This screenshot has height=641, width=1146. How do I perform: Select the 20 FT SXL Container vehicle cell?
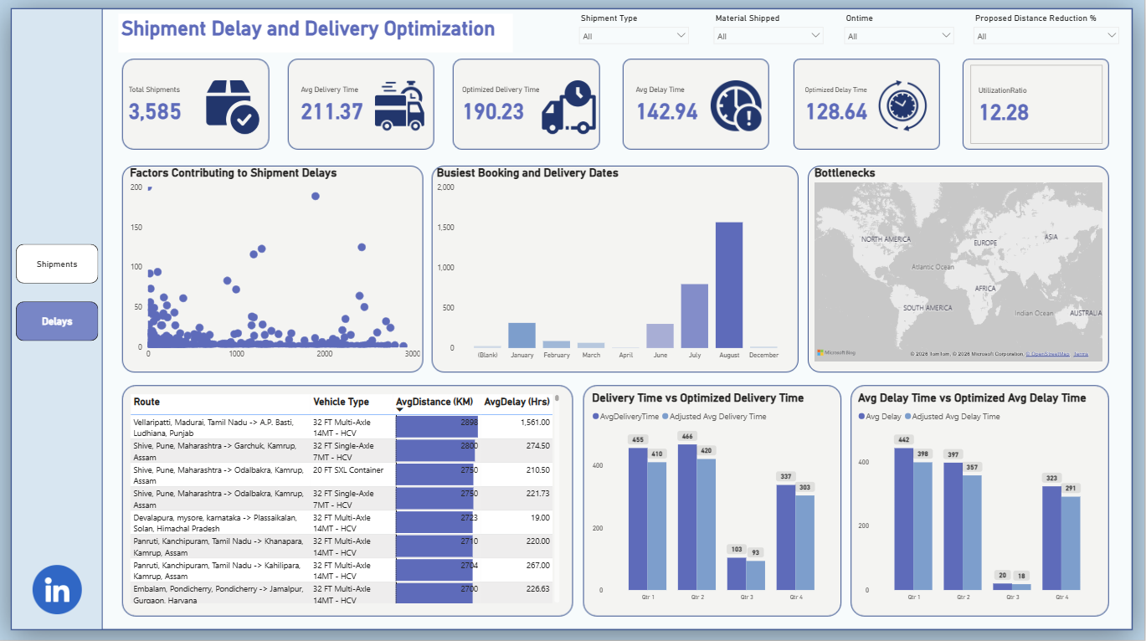click(348, 470)
